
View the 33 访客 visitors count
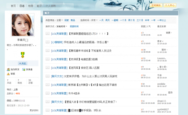pos(31,81)
